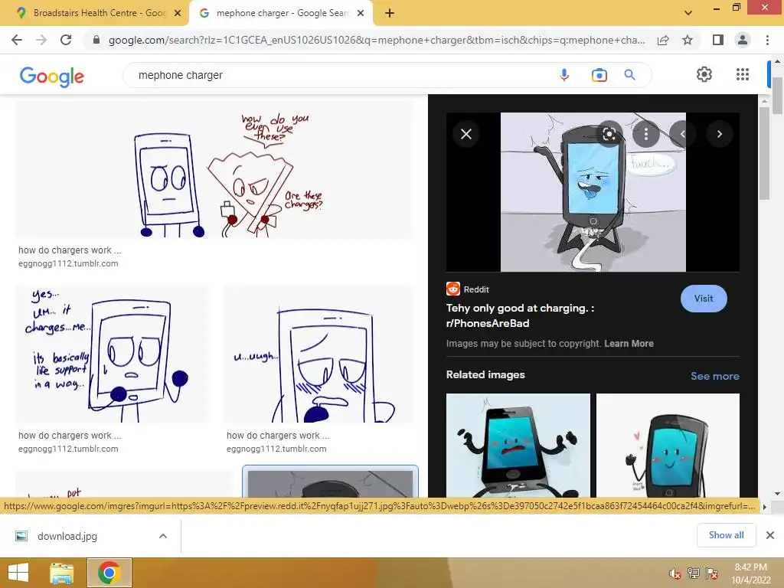
Task: Open the 'u...uugh' comic thumbnail
Action: coord(319,354)
